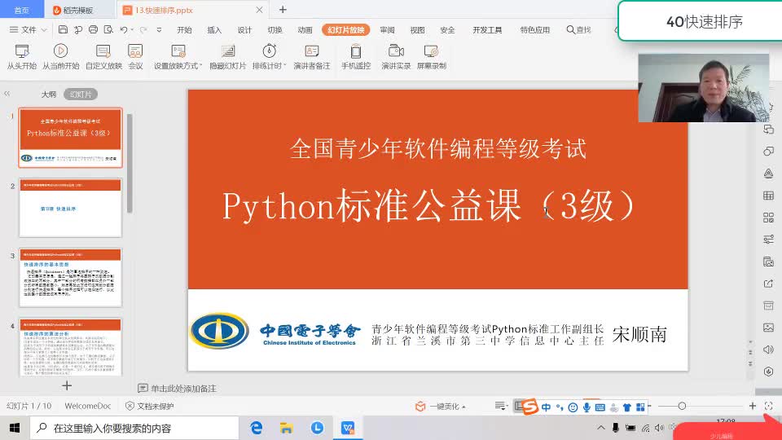Click Sogou IME microphone voice input icon

click(586, 407)
